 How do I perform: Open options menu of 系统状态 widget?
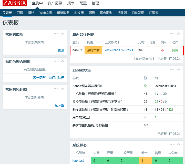[172, 144]
